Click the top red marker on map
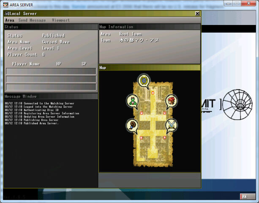 tap(153, 93)
